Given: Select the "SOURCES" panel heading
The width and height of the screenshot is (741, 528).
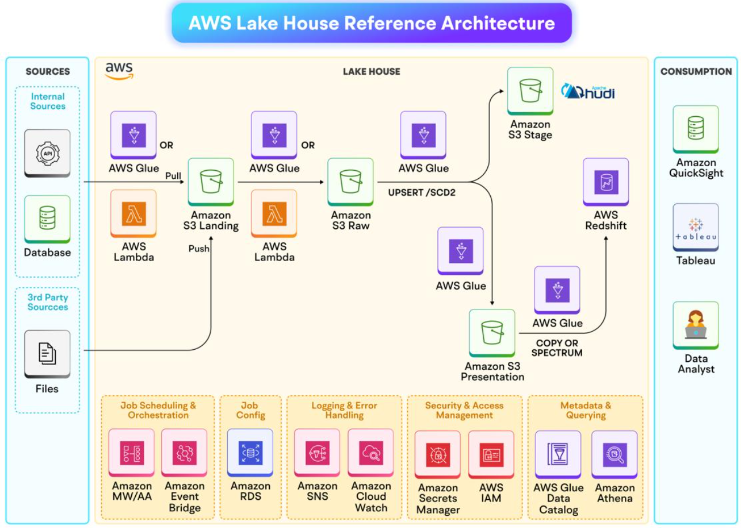Looking at the screenshot, I should click(48, 71).
